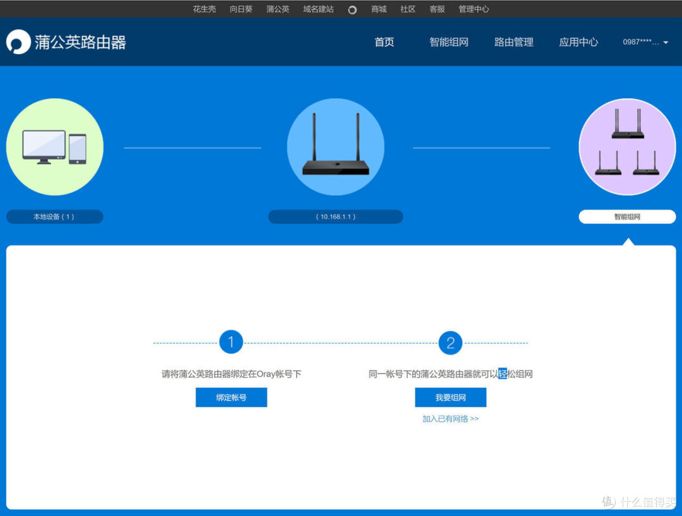
Task: Select the 本地设备 (1) label
Action: [55, 217]
